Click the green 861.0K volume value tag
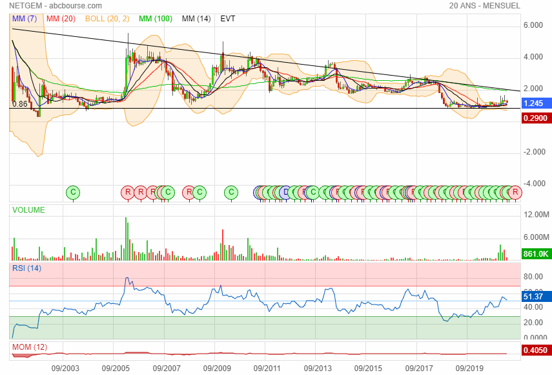The height and width of the screenshot is (375, 552). tap(535, 254)
